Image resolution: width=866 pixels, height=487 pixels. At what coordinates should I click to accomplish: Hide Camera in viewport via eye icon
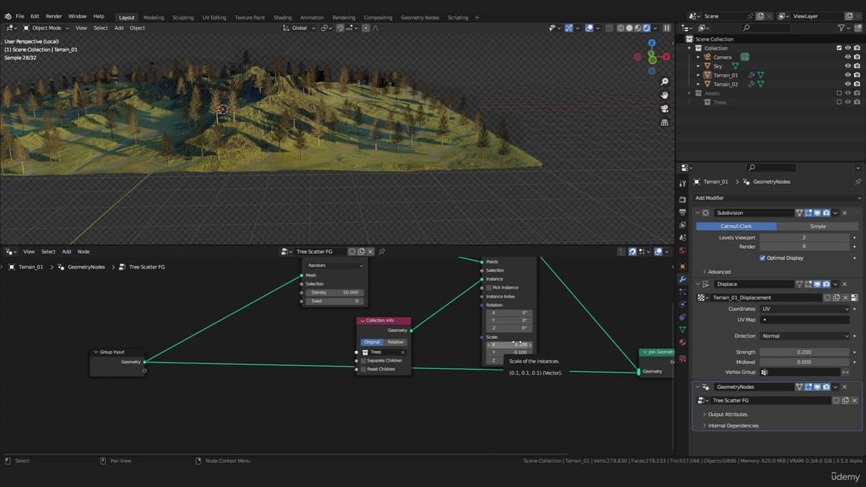click(x=848, y=57)
